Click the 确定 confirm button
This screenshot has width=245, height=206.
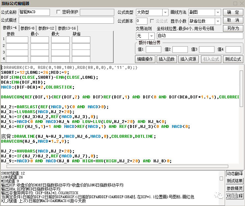233,12
